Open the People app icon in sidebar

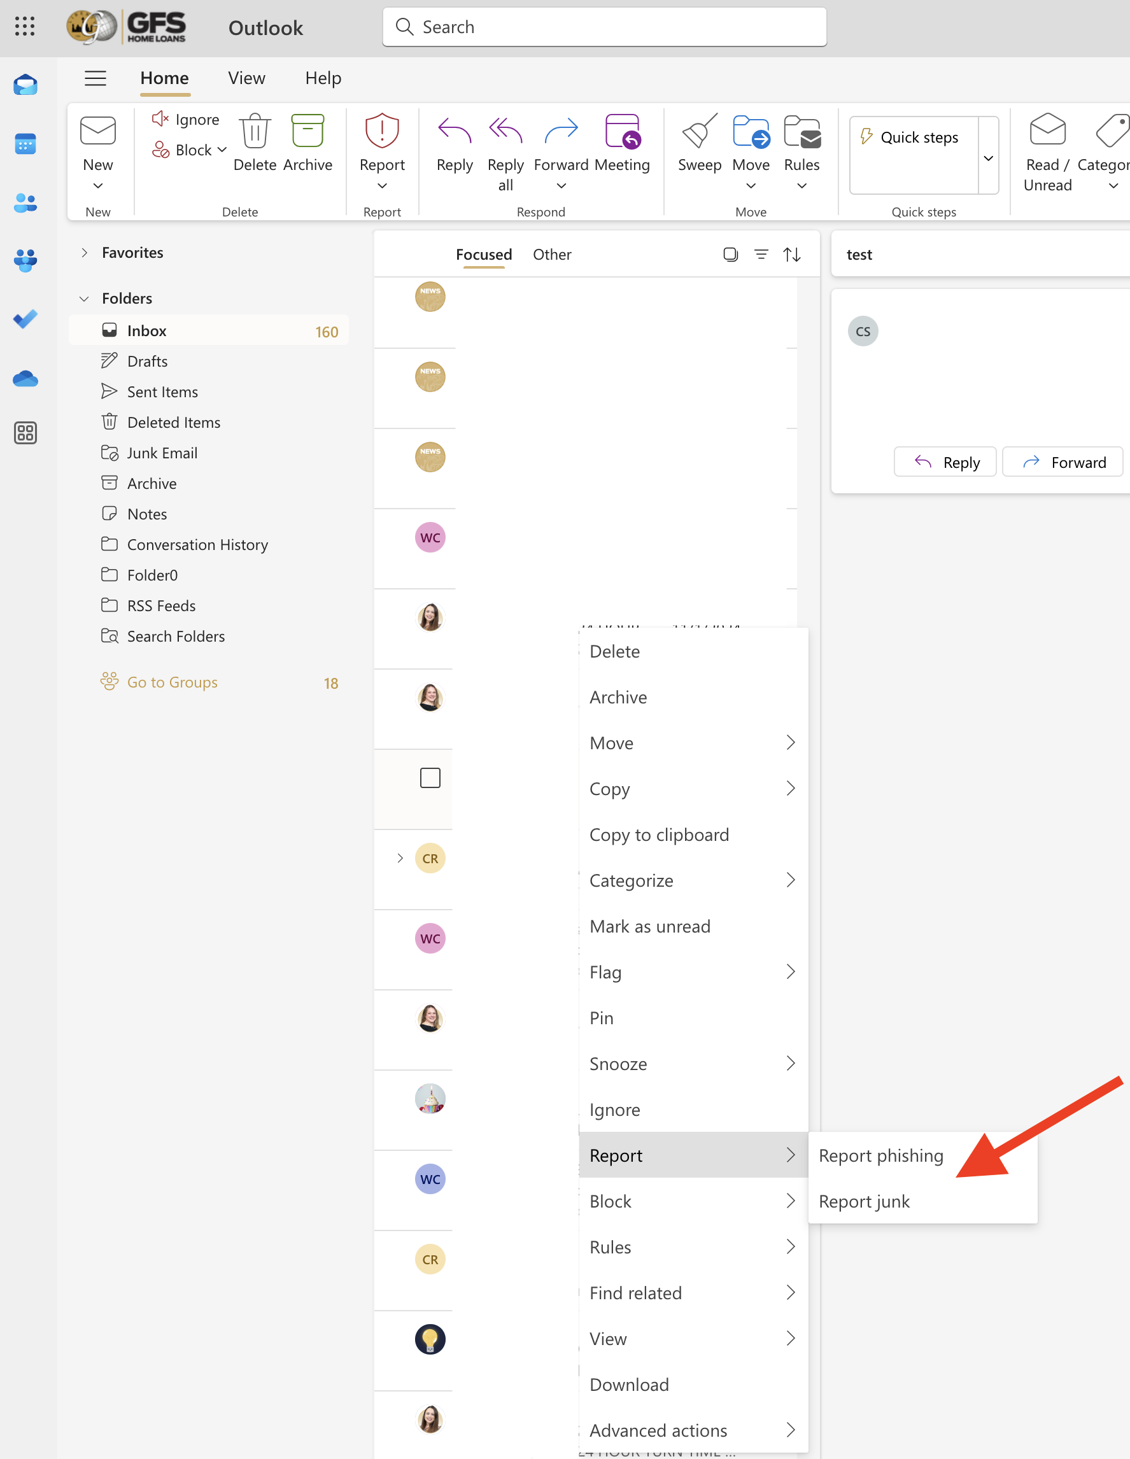tap(25, 203)
